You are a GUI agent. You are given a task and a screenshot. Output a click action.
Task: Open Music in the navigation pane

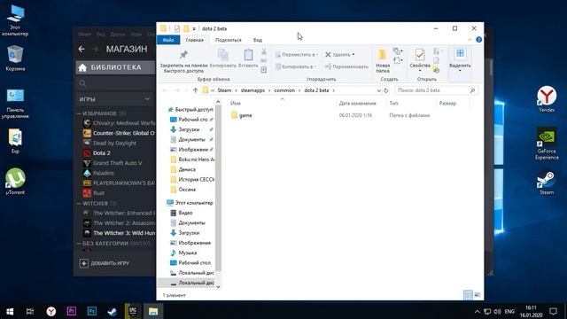tap(187, 253)
